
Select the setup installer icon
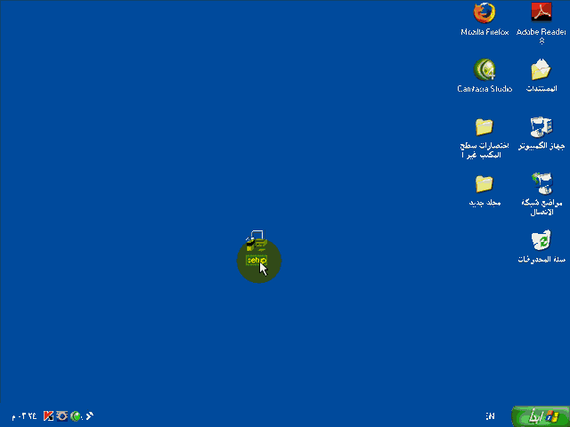point(256,242)
